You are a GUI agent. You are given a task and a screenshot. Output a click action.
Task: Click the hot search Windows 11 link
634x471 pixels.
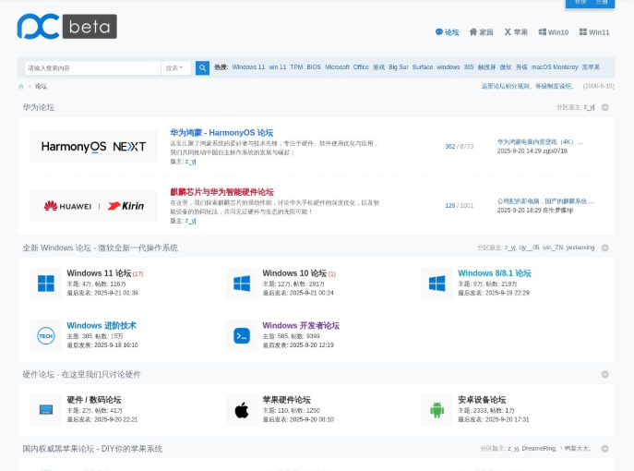248,67
